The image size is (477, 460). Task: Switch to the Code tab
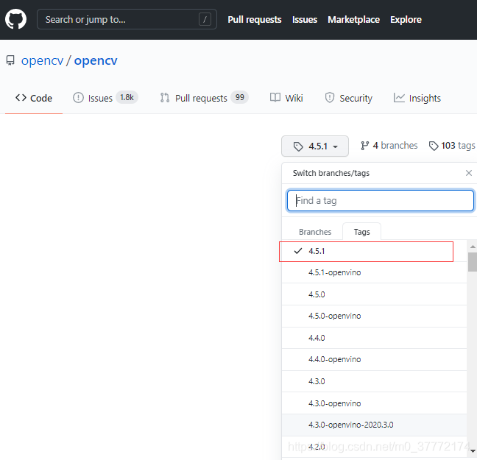click(34, 98)
